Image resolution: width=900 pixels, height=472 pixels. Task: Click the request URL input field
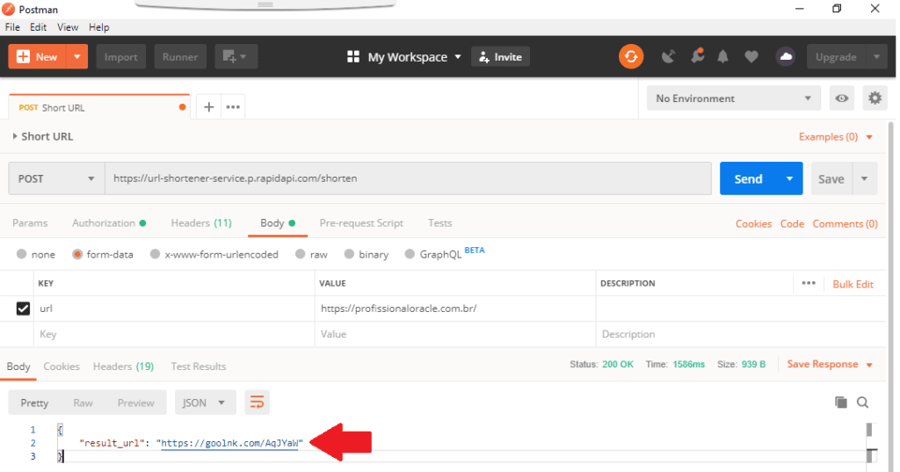coord(408,178)
